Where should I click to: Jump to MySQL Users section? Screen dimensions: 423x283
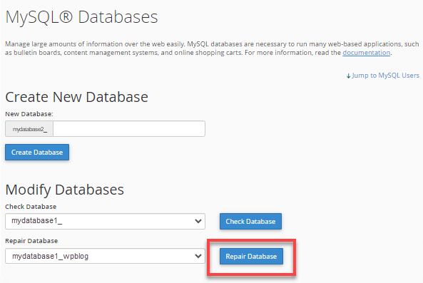pyautogui.click(x=383, y=76)
